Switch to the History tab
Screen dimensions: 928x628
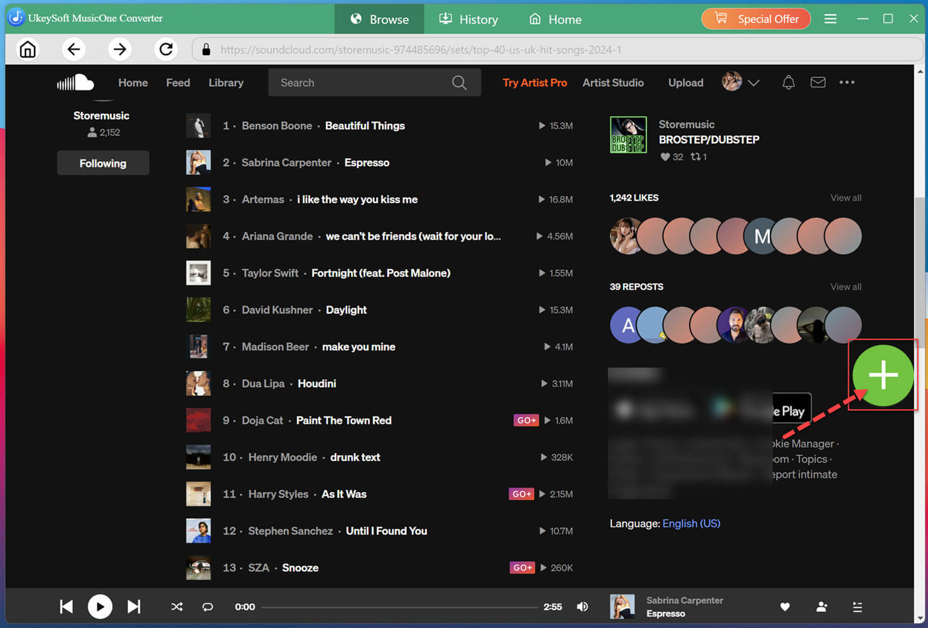(x=468, y=19)
